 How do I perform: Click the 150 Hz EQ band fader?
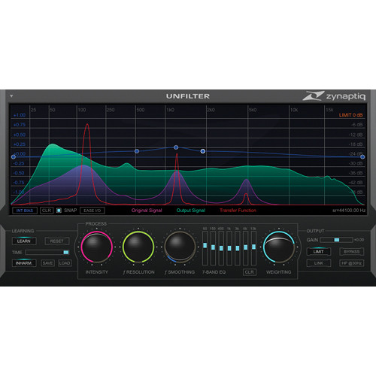[213, 247]
